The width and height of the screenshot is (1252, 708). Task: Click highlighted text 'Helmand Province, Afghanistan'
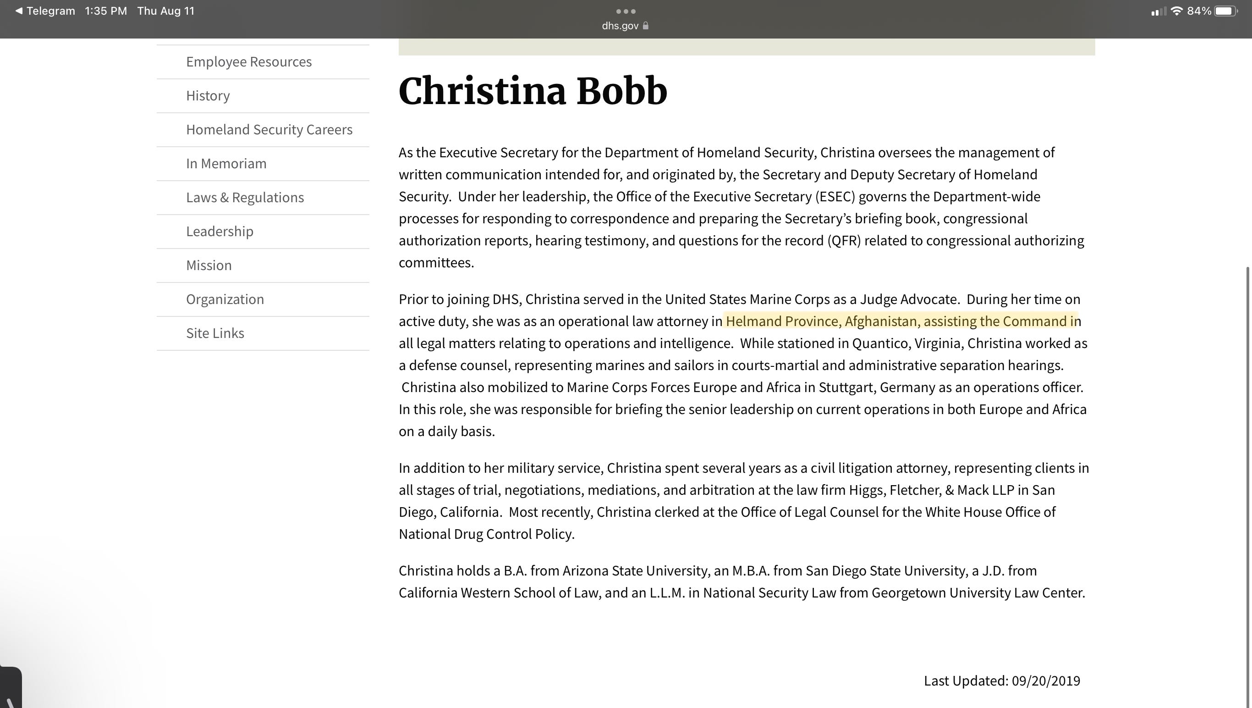tap(821, 321)
